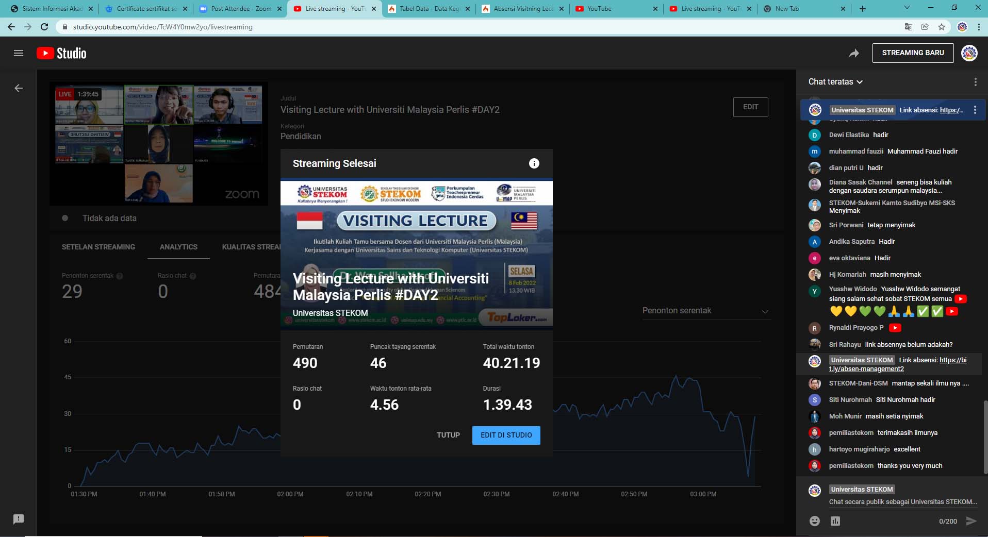This screenshot has height=537, width=988.
Task: Expand the Chat teratas dropdown
Action: (x=835, y=82)
